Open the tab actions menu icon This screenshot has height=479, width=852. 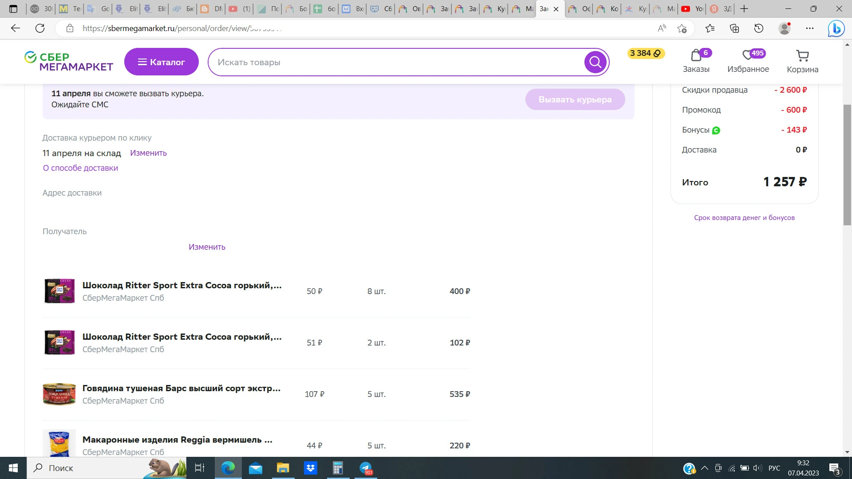[x=13, y=9]
